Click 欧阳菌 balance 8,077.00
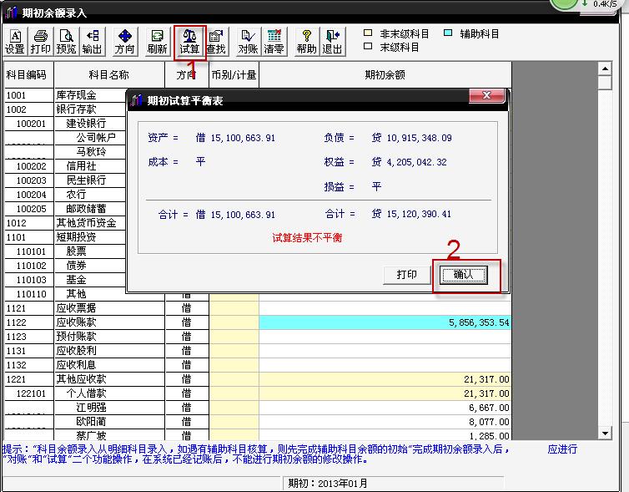The width and height of the screenshot is (629, 492). tap(385, 422)
